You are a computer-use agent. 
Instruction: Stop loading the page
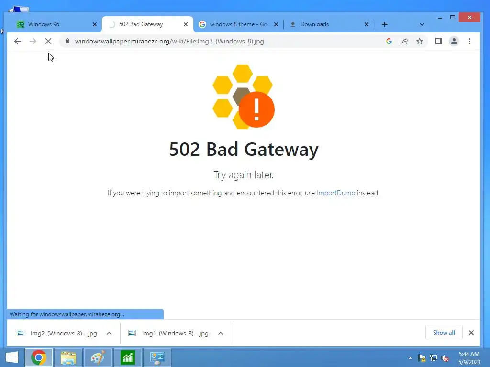tap(48, 41)
